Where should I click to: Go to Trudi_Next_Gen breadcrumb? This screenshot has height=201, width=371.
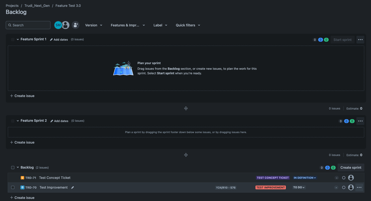[x=37, y=6]
